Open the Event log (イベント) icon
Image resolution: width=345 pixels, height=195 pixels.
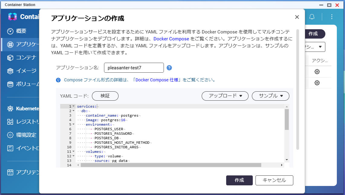[x=10, y=148]
